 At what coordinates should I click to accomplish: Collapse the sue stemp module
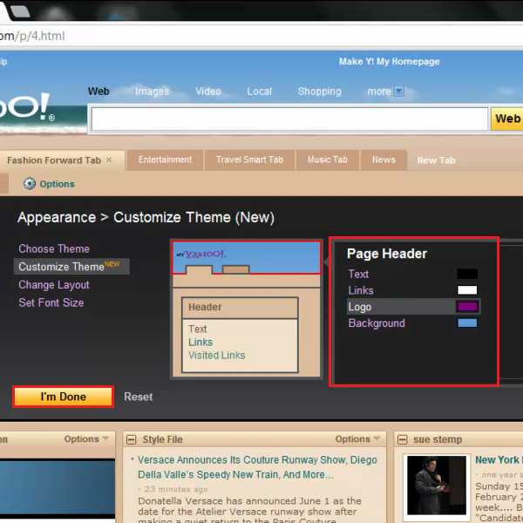coord(402,439)
